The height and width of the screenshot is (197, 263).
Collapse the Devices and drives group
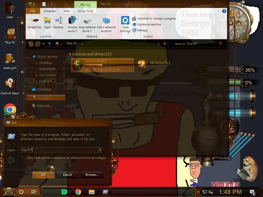click(70, 54)
